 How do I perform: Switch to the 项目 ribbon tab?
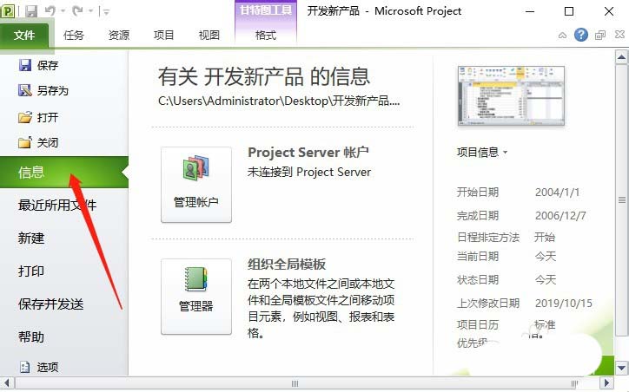click(163, 36)
